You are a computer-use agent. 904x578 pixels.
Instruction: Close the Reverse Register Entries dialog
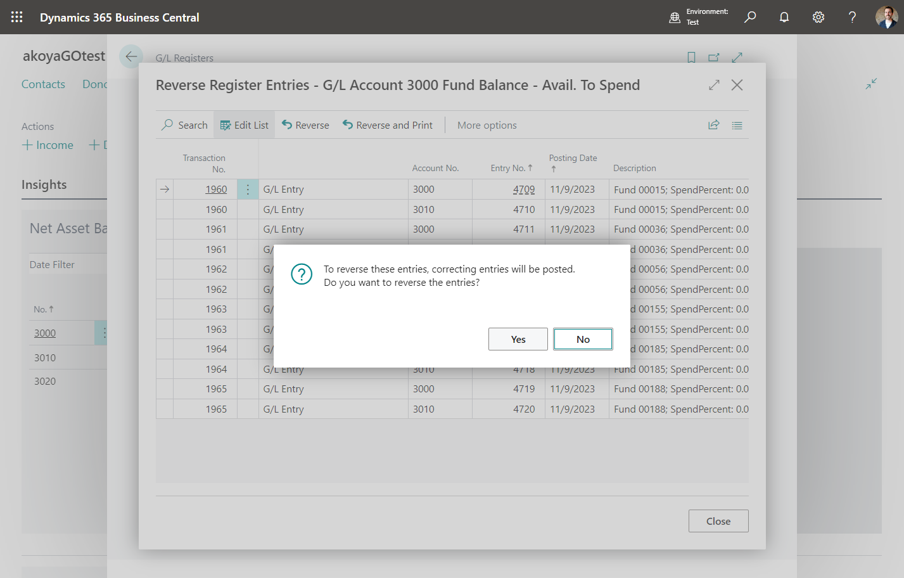click(737, 85)
